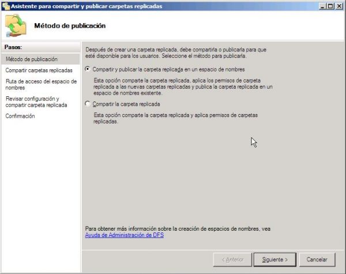Screen dimensions: 346x274
Task: Maximize the wizard window
Action: click(330, 6)
